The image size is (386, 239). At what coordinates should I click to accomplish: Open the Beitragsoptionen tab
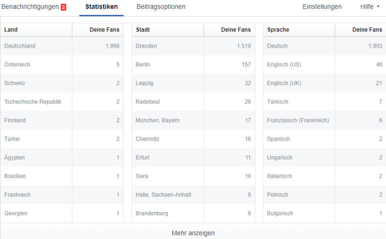tap(161, 7)
